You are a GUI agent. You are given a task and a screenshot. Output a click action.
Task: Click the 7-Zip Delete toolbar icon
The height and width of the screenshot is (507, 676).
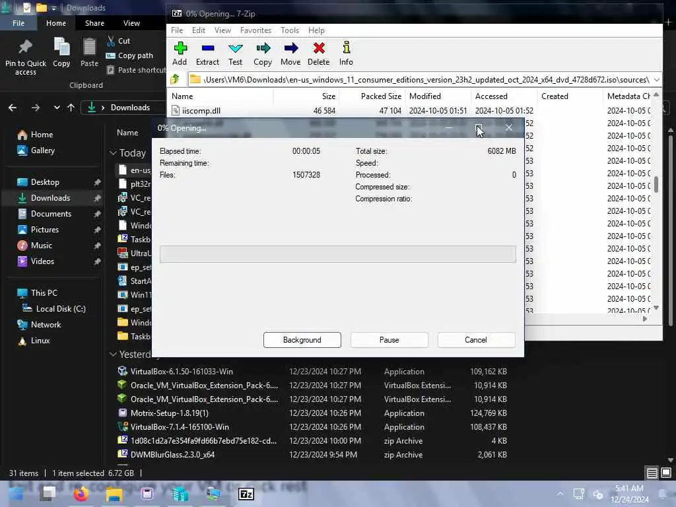tap(319, 53)
